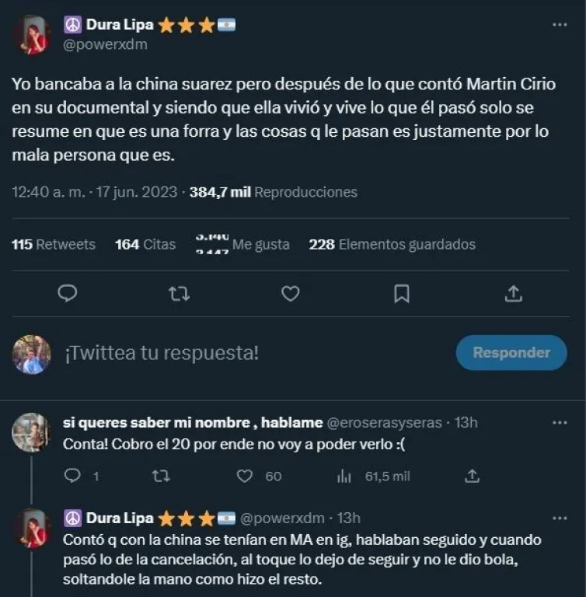Open Dura Lipa's profile picture at top
Viewport: 586px width, 597px height.
[x=33, y=35]
